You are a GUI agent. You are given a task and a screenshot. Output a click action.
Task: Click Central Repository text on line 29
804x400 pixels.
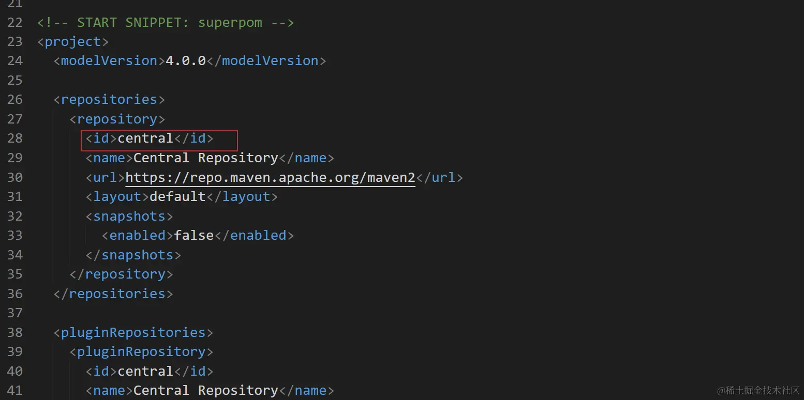pyautogui.click(x=206, y=158)
